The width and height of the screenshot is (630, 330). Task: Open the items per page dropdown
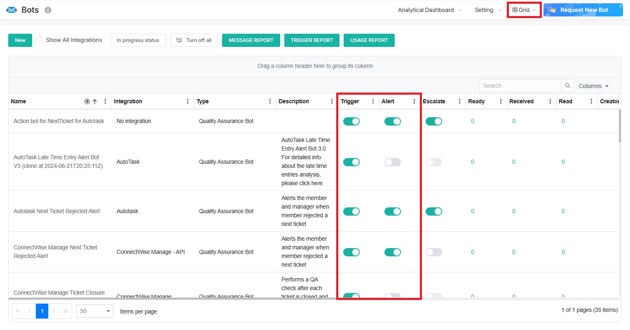click(x=94, y=311)
